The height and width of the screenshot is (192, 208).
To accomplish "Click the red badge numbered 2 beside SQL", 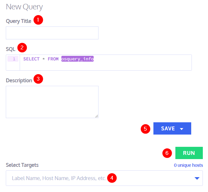I will (x=22, y=47).
